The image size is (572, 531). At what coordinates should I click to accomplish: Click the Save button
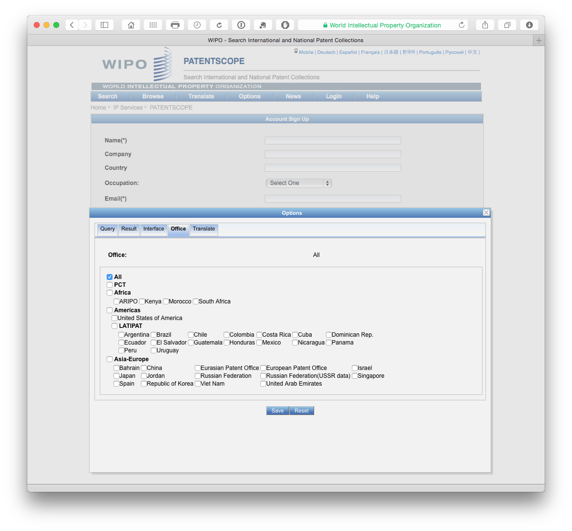pyautogui.click(x=277, y=411)
